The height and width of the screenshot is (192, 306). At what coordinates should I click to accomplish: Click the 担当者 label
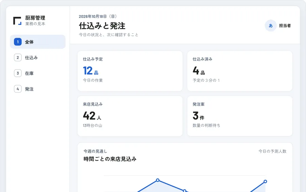(285, 26)
